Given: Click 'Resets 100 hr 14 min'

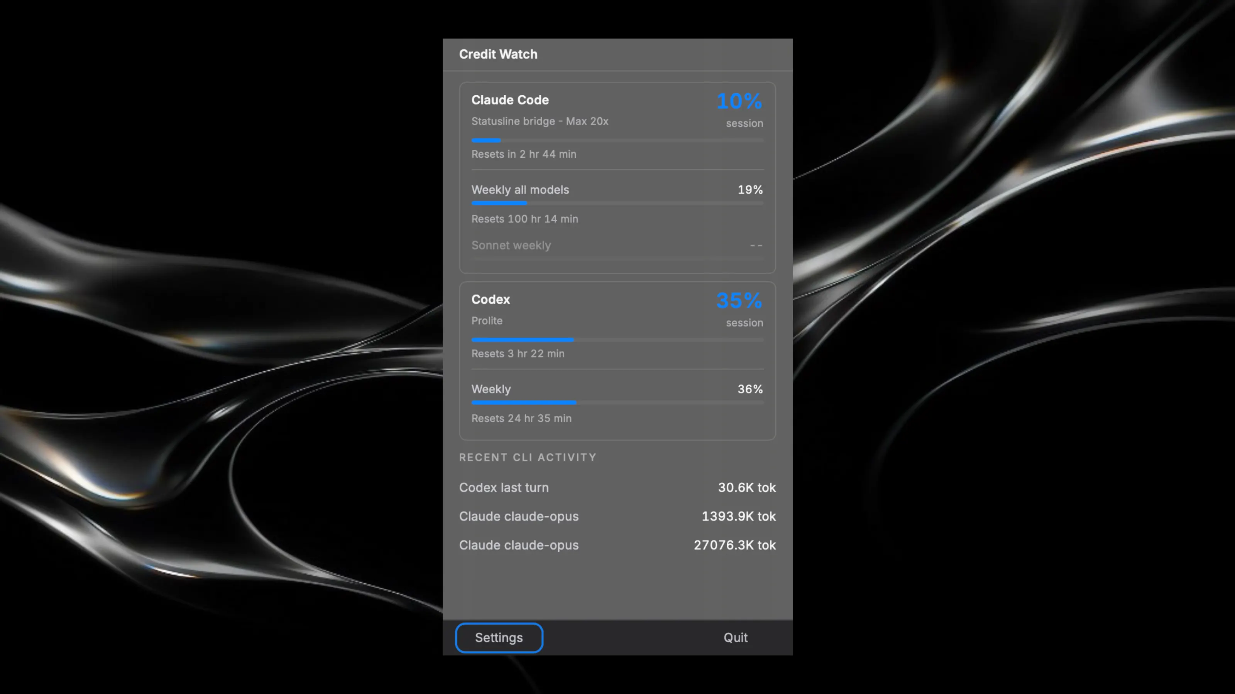Looking at the screenshot, I should point(524,219).
